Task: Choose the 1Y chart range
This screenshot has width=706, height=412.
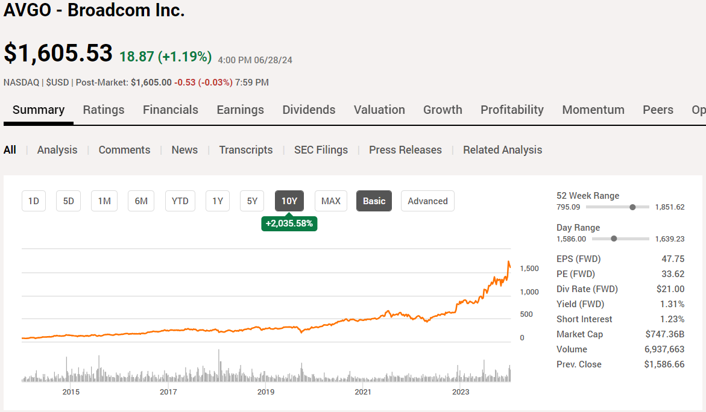Action: [218, 201]
